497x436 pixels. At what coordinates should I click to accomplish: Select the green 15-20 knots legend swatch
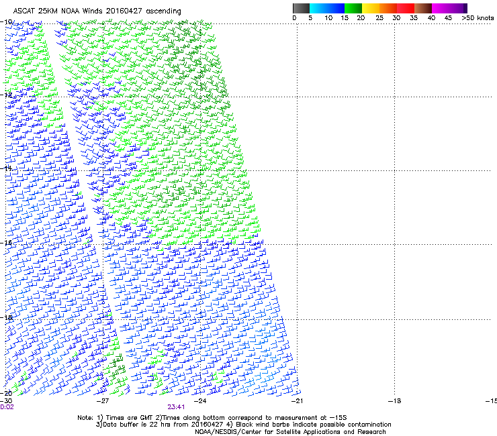(x=353, y=8)
